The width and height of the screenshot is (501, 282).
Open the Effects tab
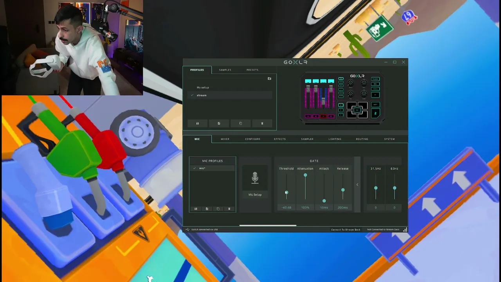click(x=280, y=139)
